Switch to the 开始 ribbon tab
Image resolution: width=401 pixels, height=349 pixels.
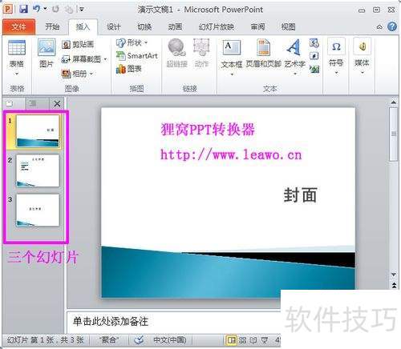pyautogui.click(x=52, y=26)
